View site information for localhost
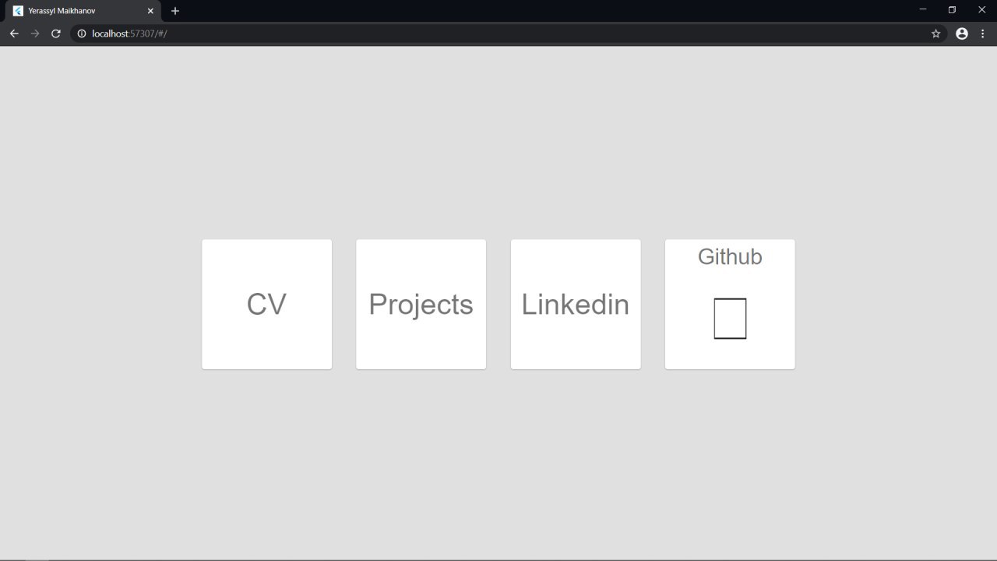Viewport: 997px width, 561px height. pos(81,34)
